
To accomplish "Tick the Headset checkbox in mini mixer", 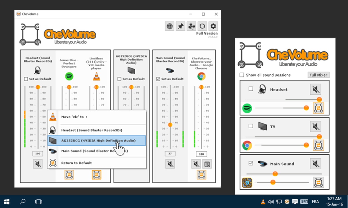I will (x=251, y=89).
